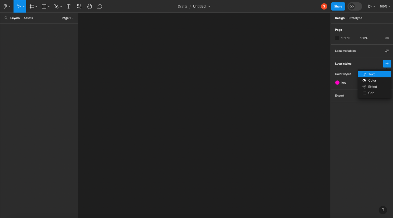
Task: Open the 100% zoom dropdown
Action: point(385,6)
